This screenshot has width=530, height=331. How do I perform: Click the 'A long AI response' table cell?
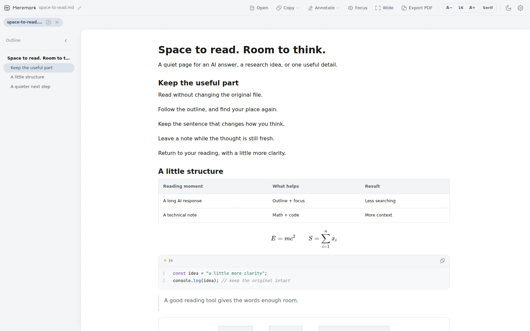click(x=182, y=201)
